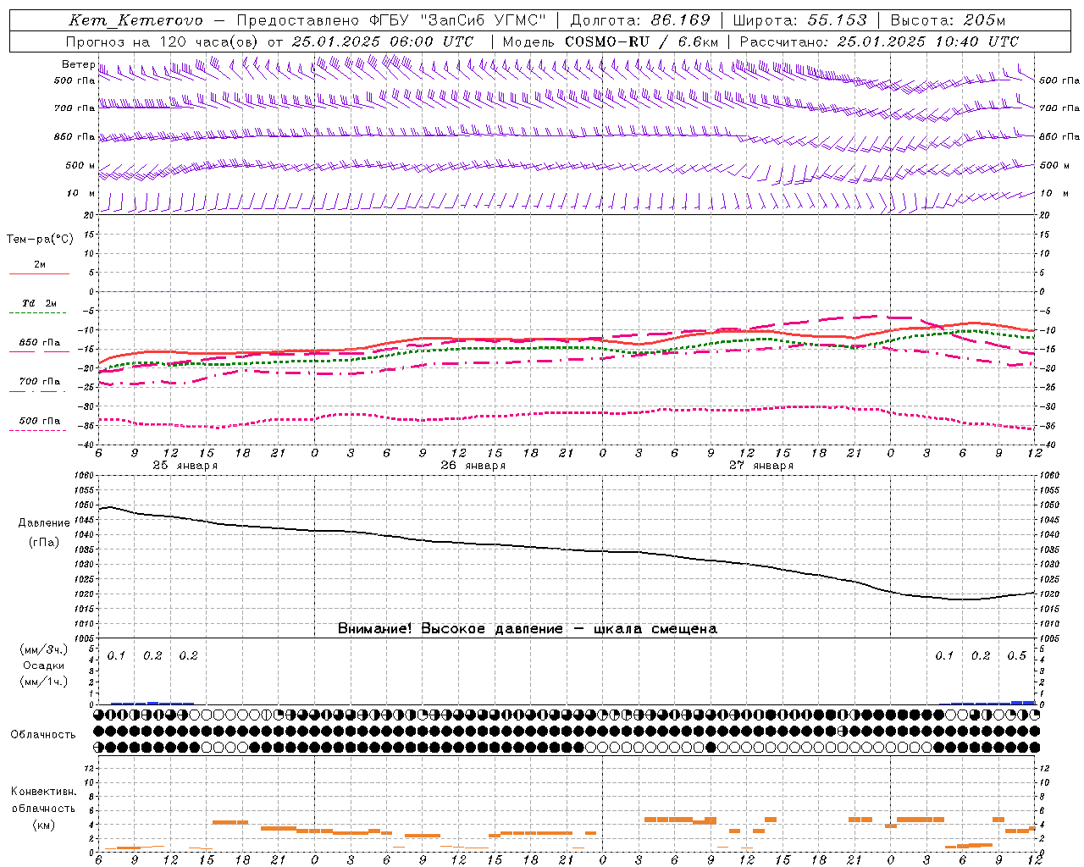Screen dimensions: 1084x867
Task: Click the 'Высота: 205м' elevation value
Action: coord(948,20)
